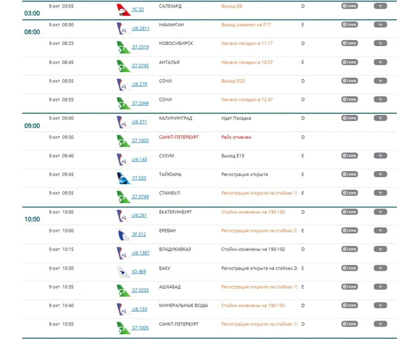
Task: Expand Ашхабад flight details with plus
Action: (x=381, y=287)
